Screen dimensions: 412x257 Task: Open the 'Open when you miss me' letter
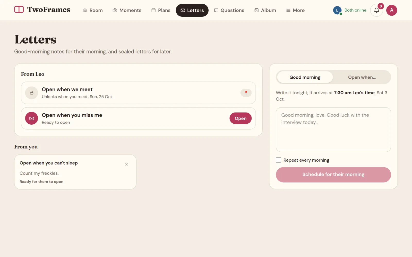(241, 118)
